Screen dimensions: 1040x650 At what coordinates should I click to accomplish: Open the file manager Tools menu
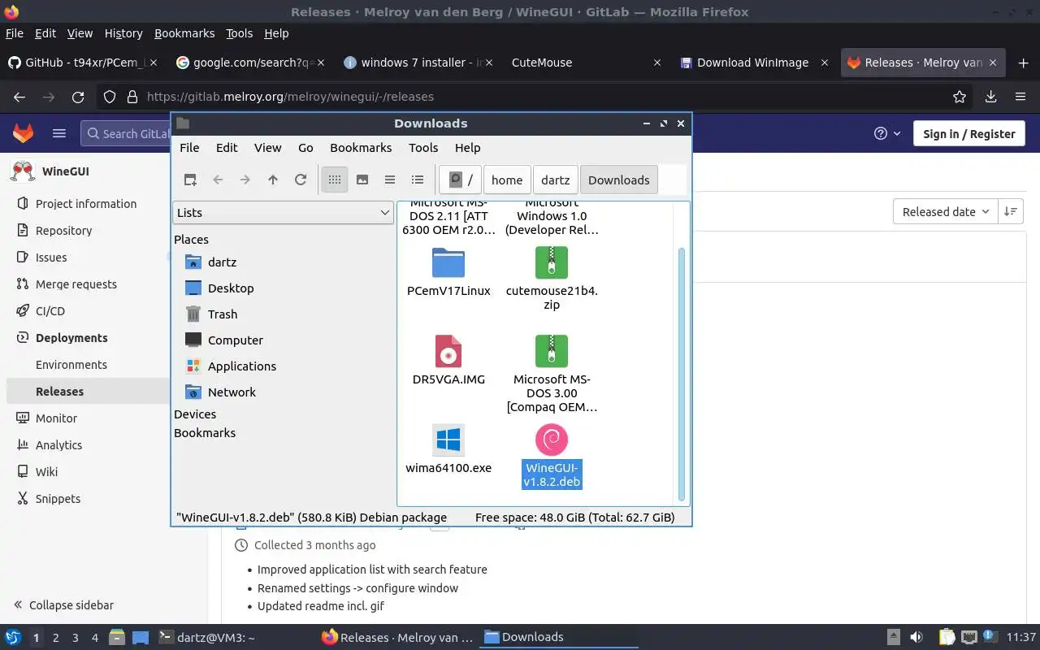[x=423, y=148]
